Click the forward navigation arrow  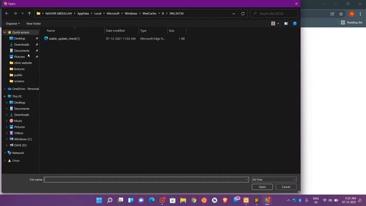tap(15, 14)
